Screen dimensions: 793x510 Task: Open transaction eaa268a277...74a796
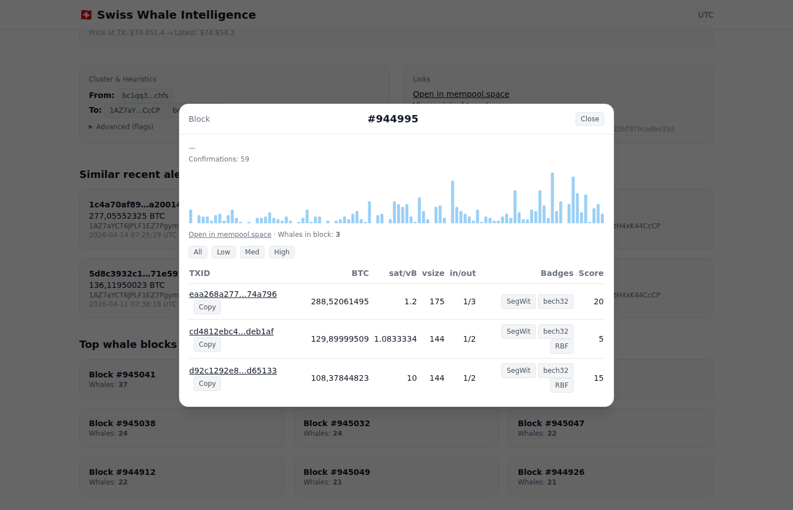point(233,294)
